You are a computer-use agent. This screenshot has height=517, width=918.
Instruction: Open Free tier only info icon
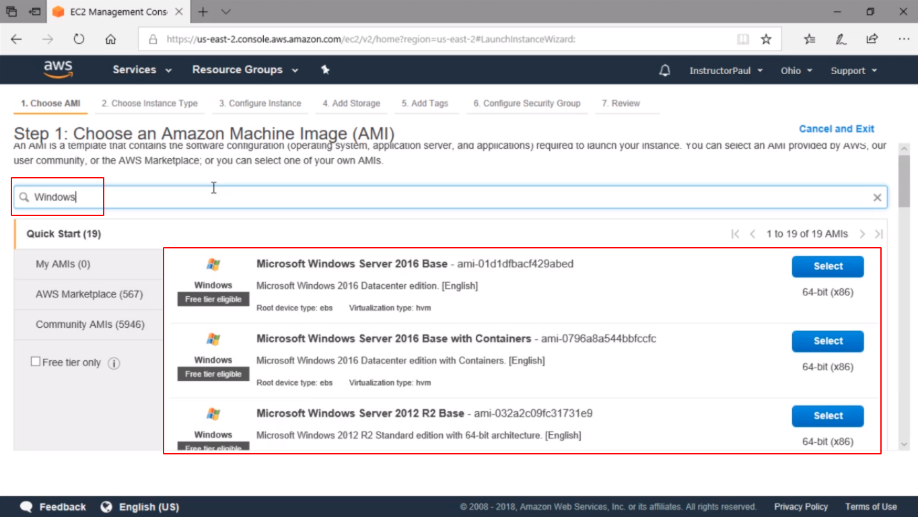[114, 363]
